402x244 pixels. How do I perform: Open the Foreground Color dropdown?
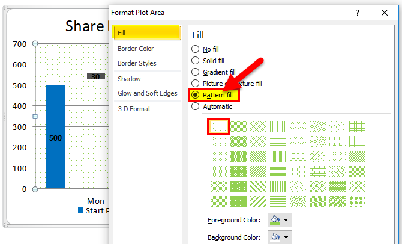(x=280, y=220)
